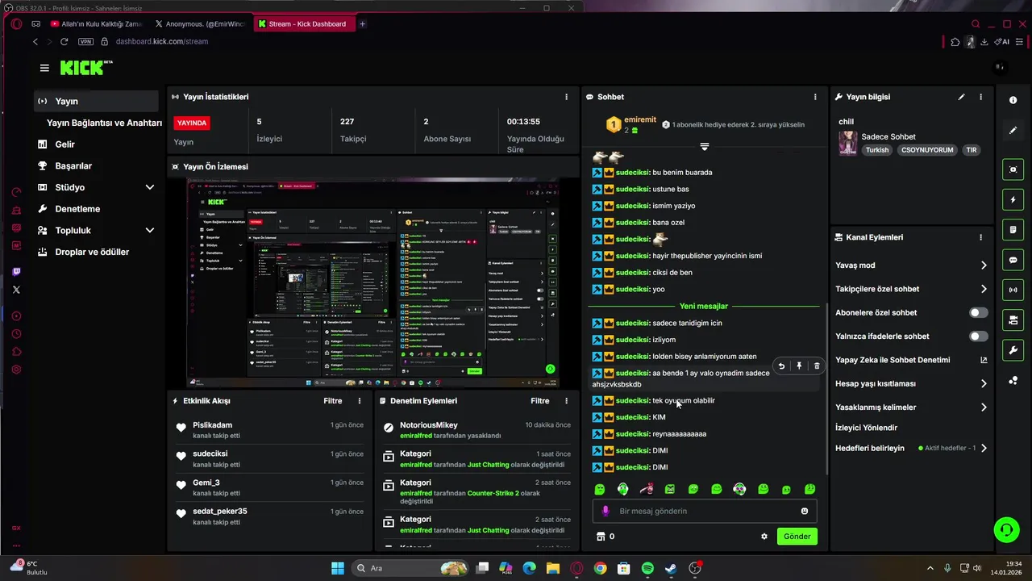Toggle the document widget icon in right rail
This screenshot has height=581, width=1032.
1013,230
